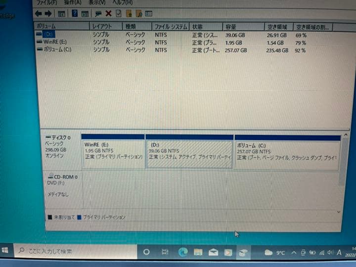Open the ファイル(F) menu

click(47, 2)
